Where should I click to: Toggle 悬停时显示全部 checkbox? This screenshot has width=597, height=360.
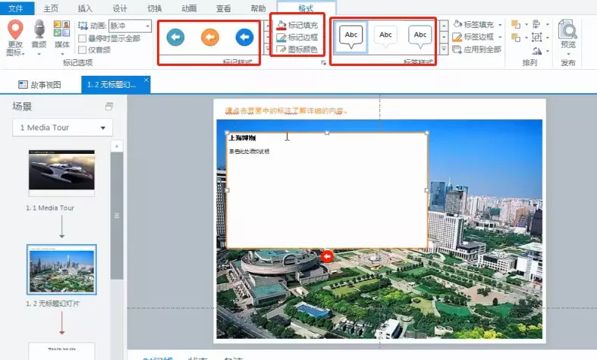pos(82,38)
